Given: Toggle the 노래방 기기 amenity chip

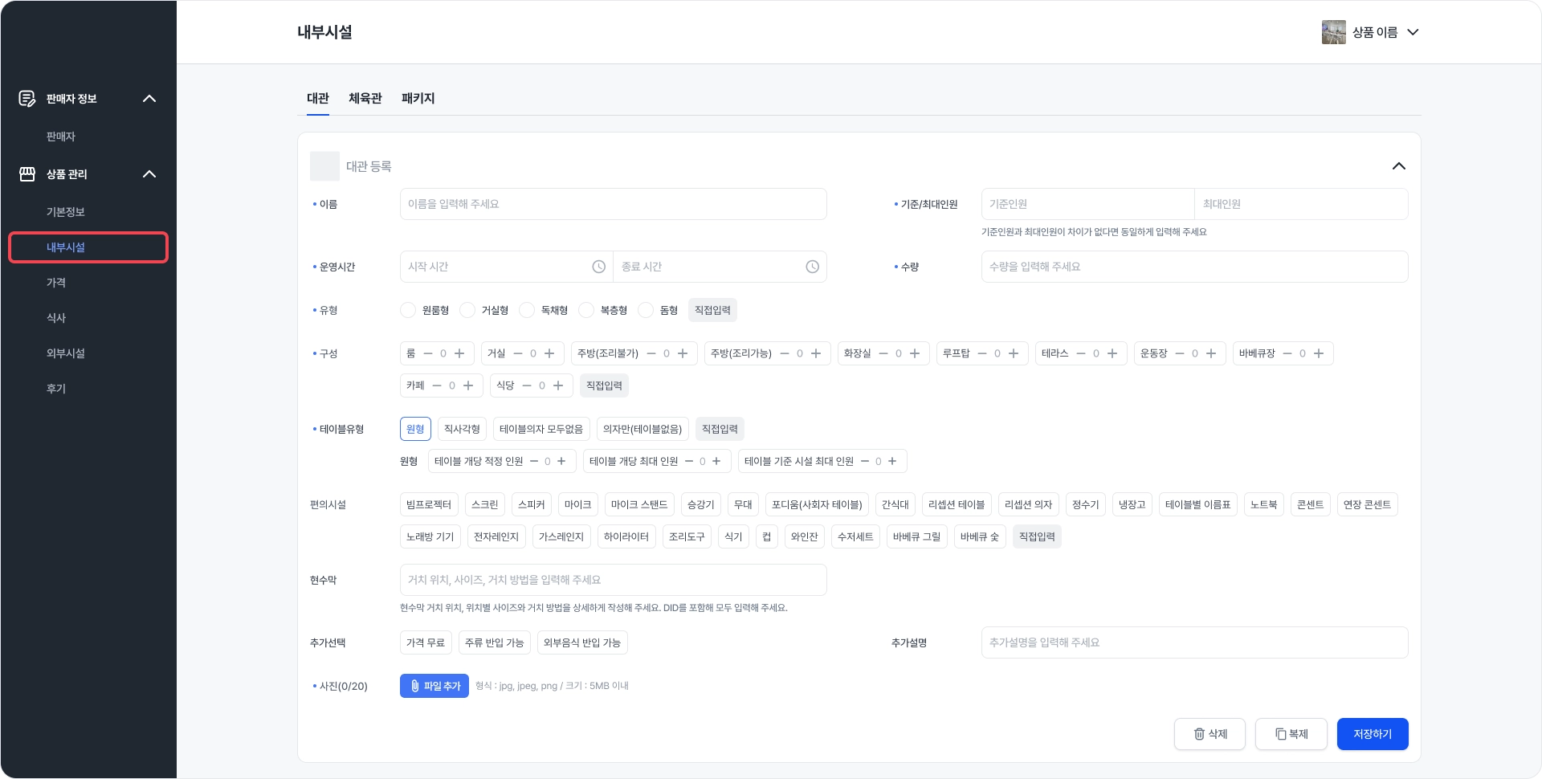Looking at the screenshot, I should 430,536.
